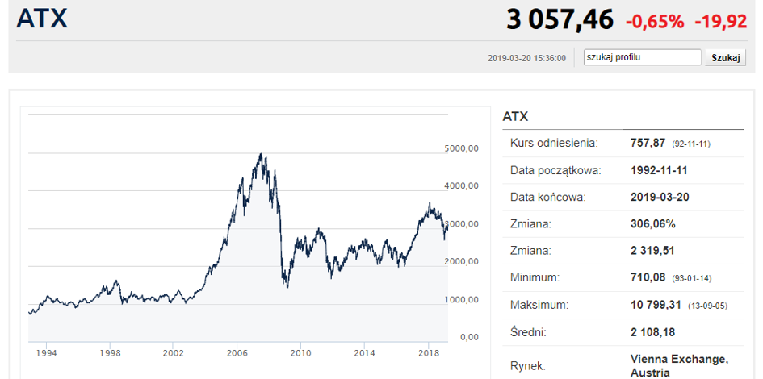Click the 1998 label on the chart axis
This screenshot has height=379, width=763.
click(x=110, y=352)
